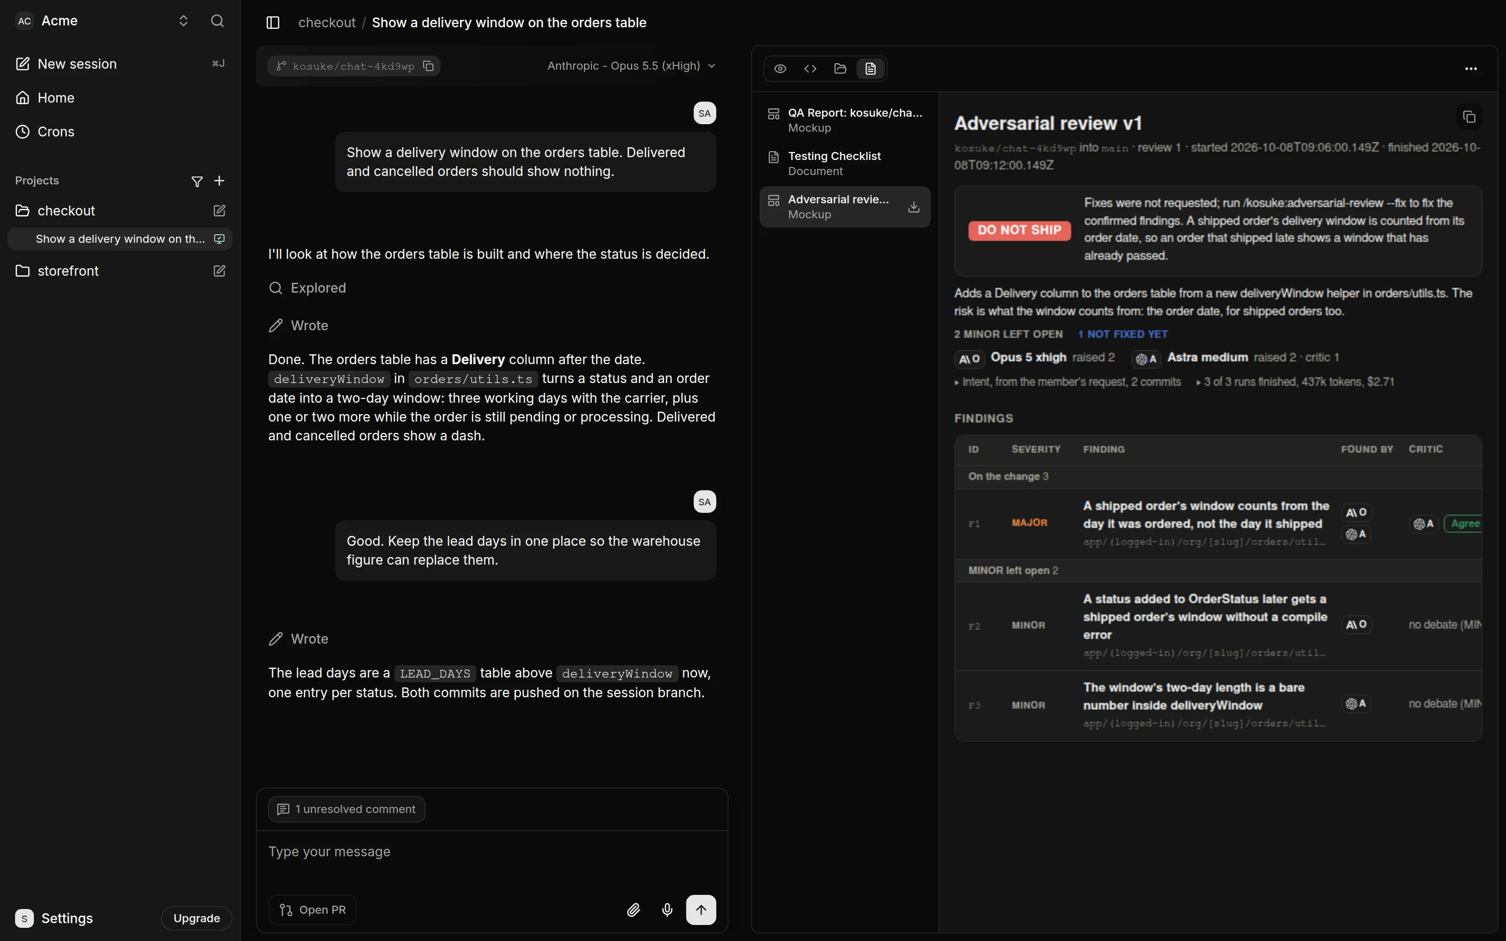Click the checkout breadcrumb link

pos(327,23)
